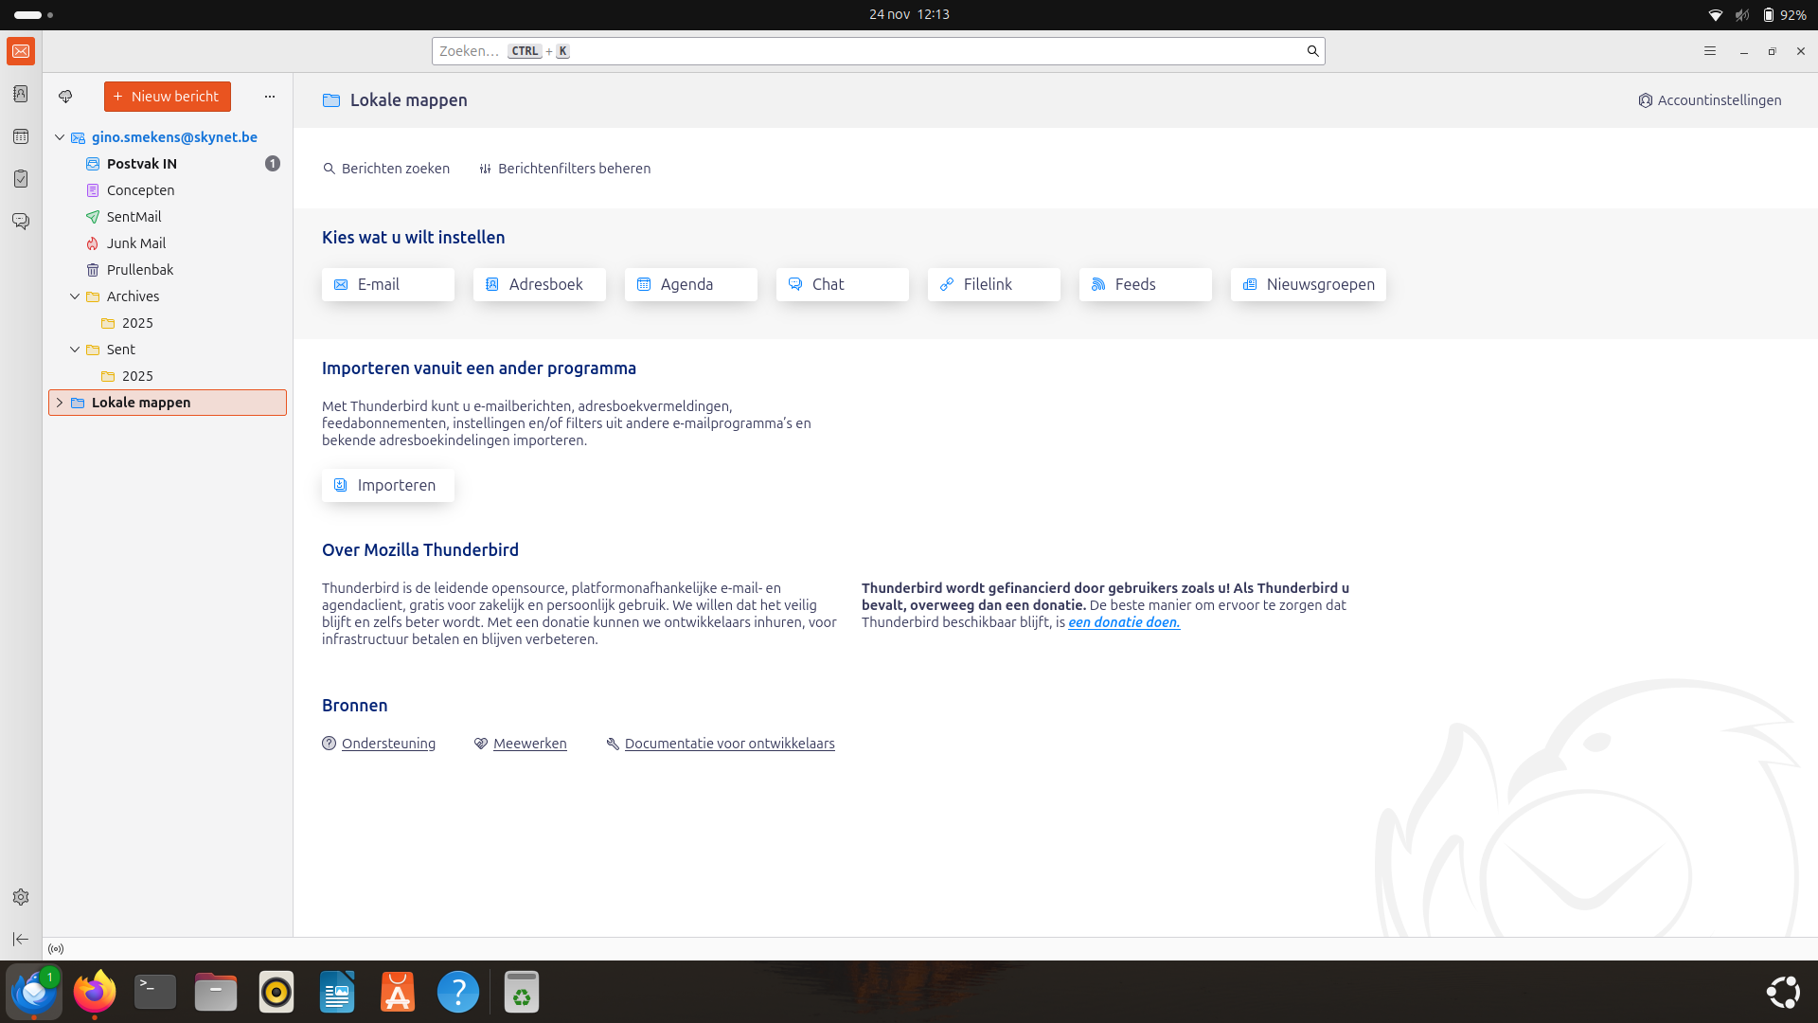Click the Get Messages cloud icon
1818x1023 pixels.
point(65,97)
